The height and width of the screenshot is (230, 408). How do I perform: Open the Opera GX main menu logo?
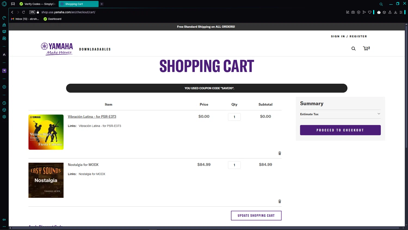4,4
